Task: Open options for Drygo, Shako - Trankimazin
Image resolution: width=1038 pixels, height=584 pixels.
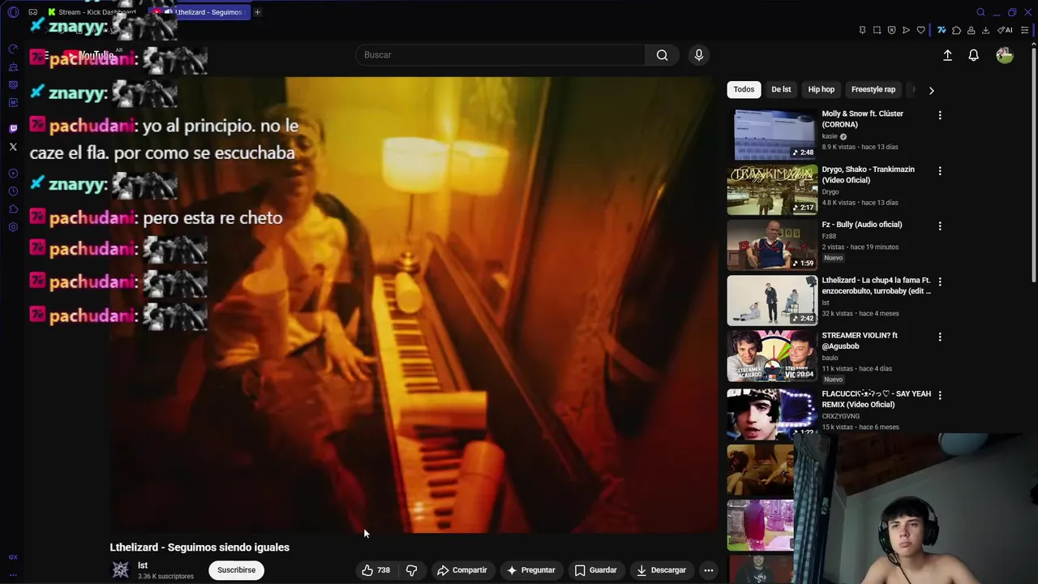Action: click(940, 171)
